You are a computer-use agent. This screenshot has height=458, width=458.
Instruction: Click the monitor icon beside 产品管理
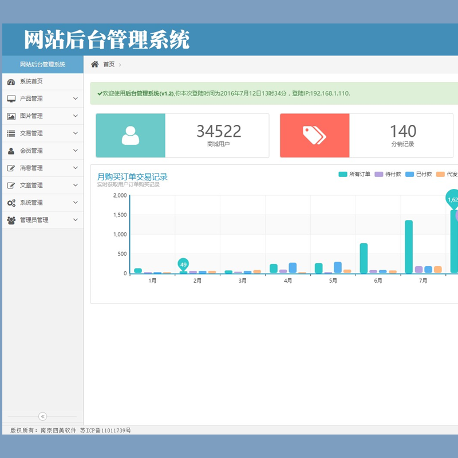(11, 99)
